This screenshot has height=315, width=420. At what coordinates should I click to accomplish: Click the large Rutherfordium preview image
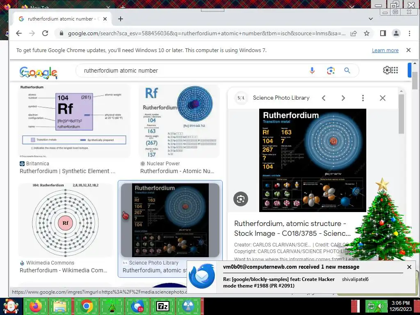[x=313, y=160]
